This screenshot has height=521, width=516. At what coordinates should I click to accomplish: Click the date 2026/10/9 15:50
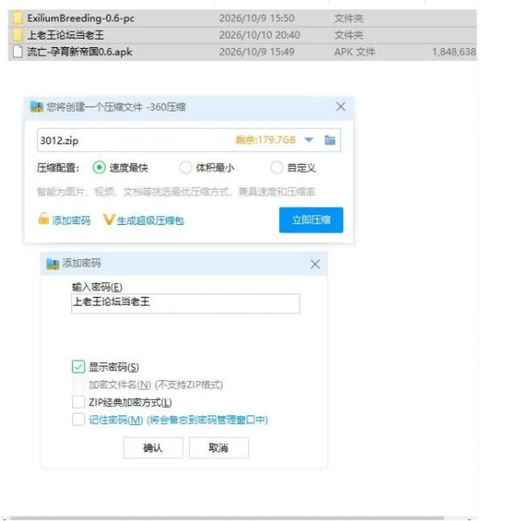[x=257, y=18]
